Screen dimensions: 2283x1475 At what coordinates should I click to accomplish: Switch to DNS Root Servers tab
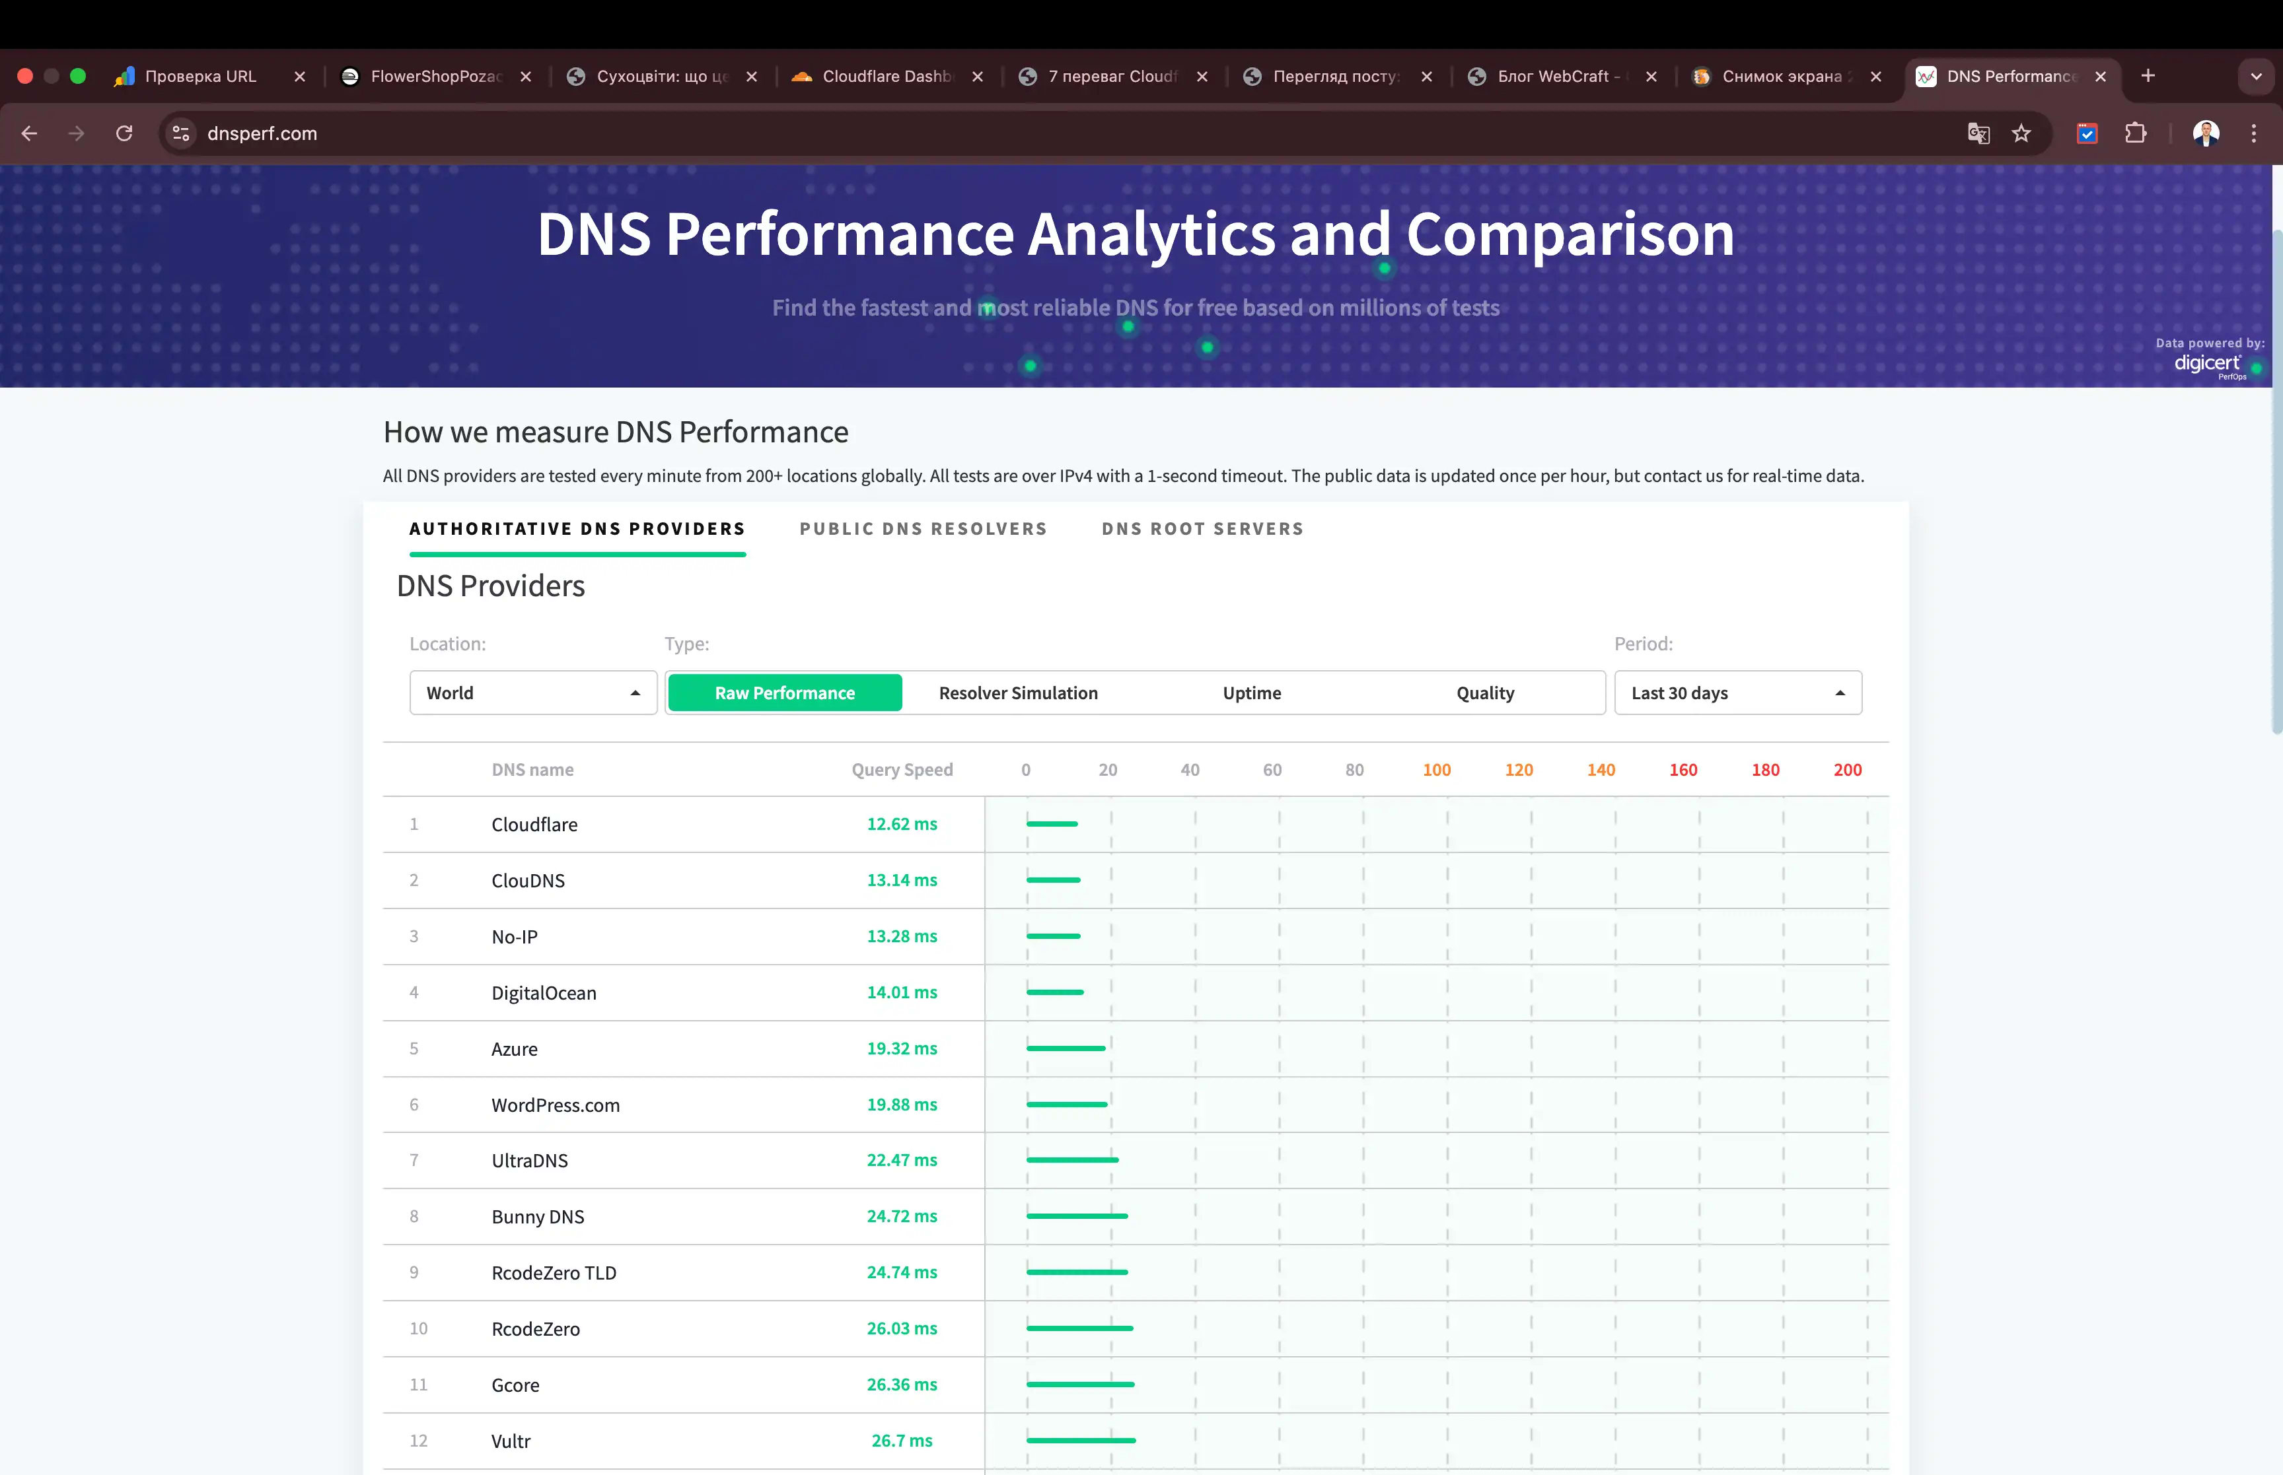(1202, 529)
